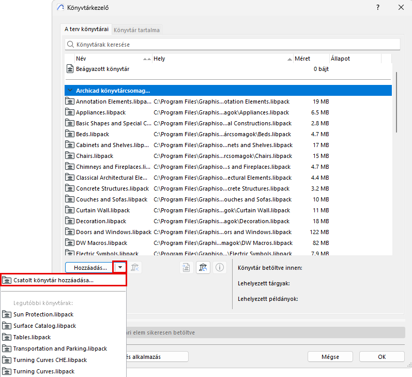This screenshot has height=377, width=412.
Task: Choose Turning Curves CHE.libpack recent entry
Action: pos(50,360)
